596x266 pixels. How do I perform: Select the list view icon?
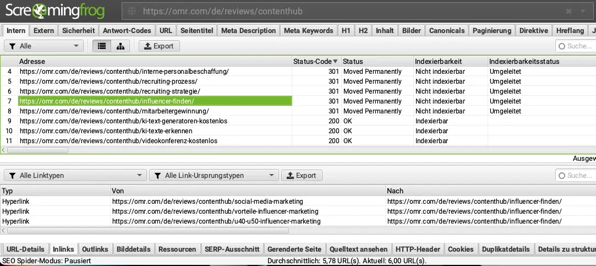point(101,46)
